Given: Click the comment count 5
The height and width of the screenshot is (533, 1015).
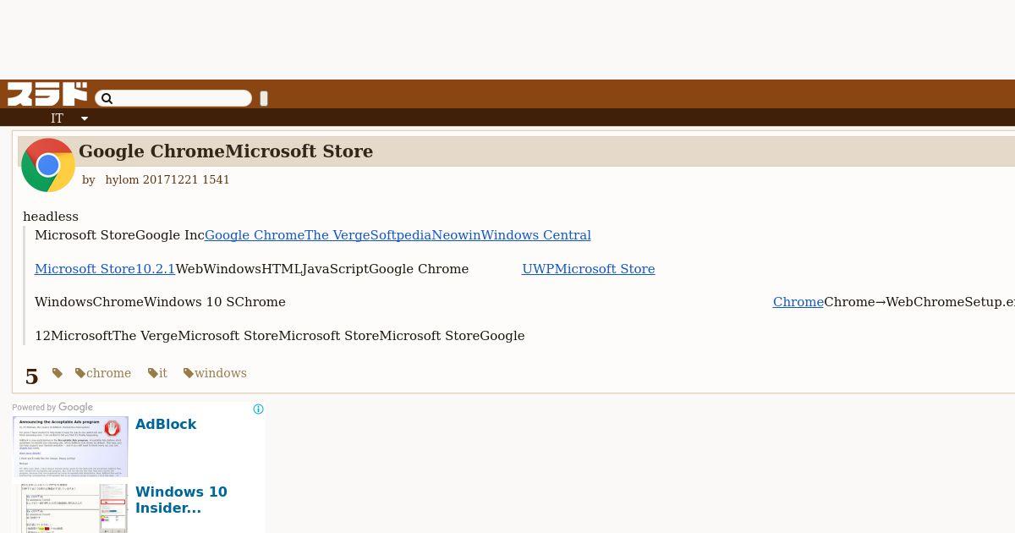Looking at the screenshot, I should 32,376.
